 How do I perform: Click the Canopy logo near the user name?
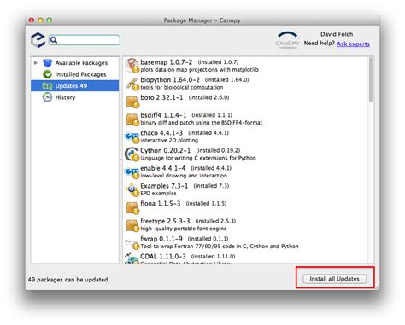(287, 39)
